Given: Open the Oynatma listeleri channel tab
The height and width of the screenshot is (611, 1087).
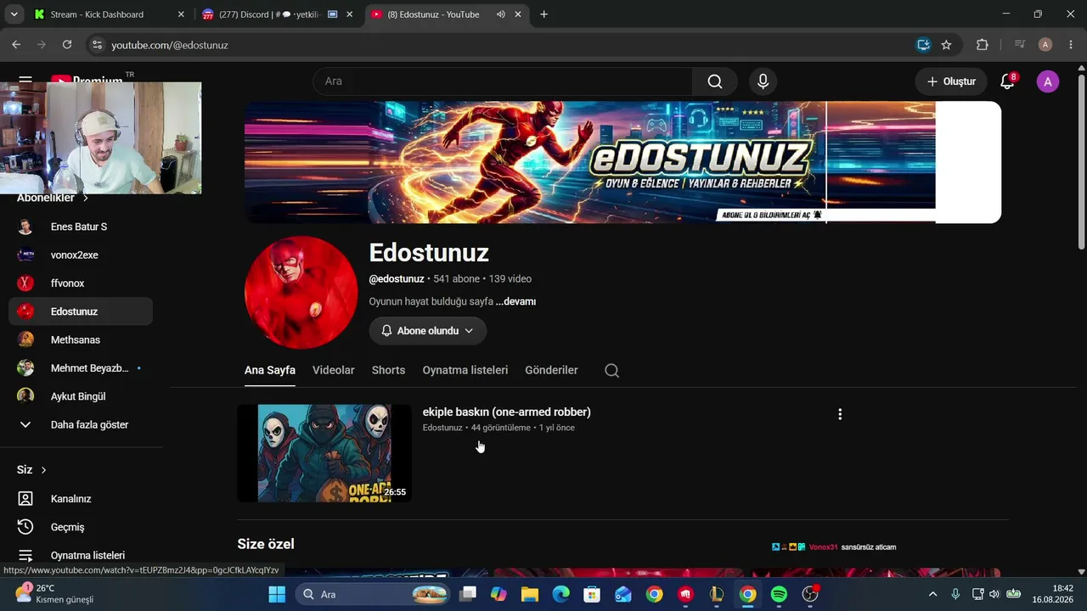Looking at the screenshot, I should [x=465, y=370].
